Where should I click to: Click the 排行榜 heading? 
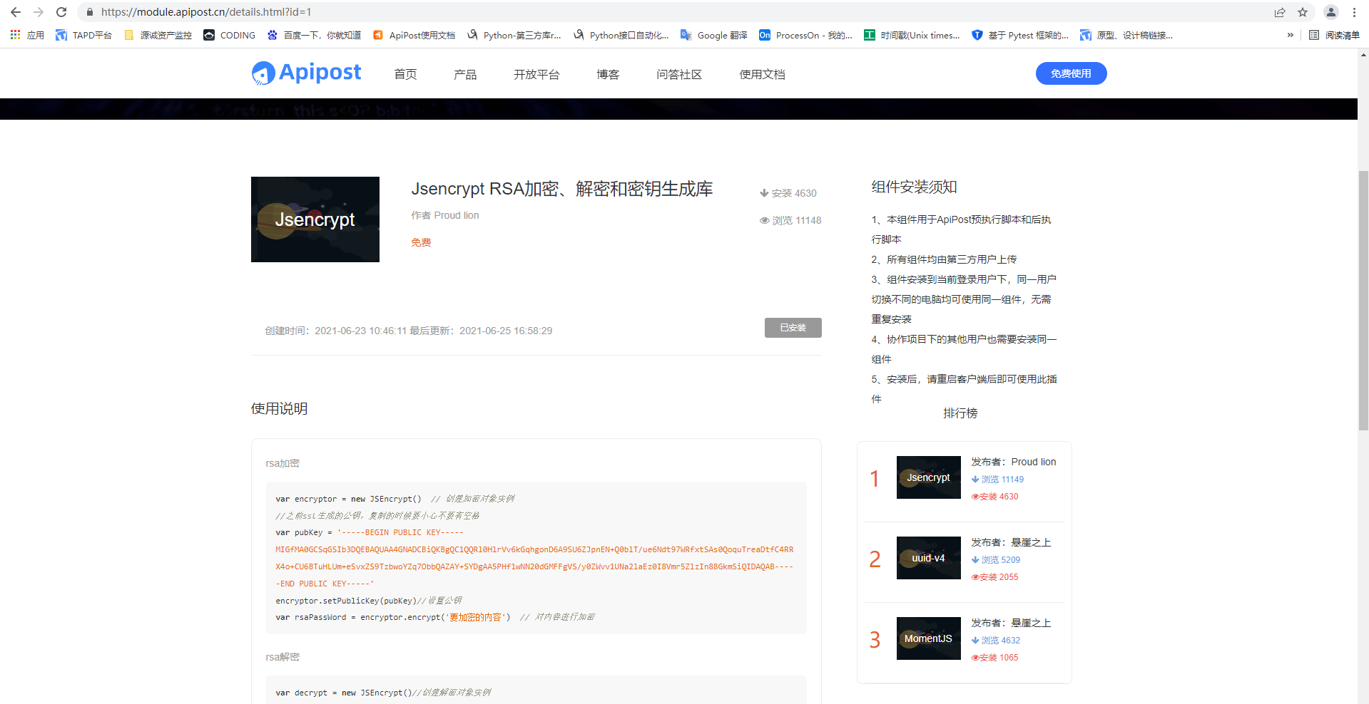coord(960,413)
